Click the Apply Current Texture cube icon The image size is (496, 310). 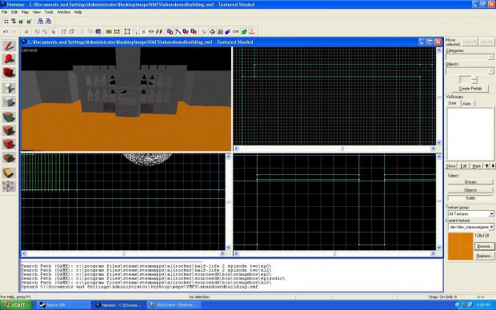tap(9, 130)
